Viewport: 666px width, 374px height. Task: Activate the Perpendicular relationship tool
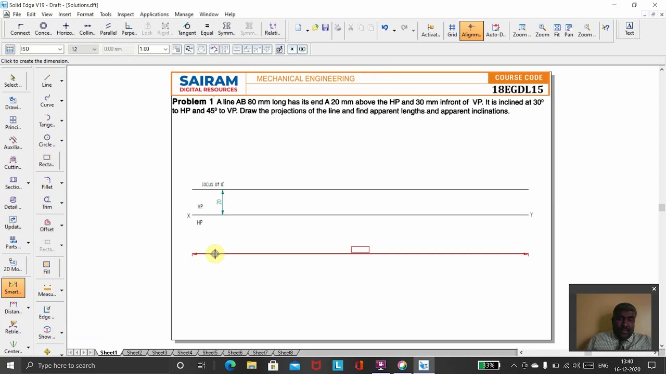point(129,29)
